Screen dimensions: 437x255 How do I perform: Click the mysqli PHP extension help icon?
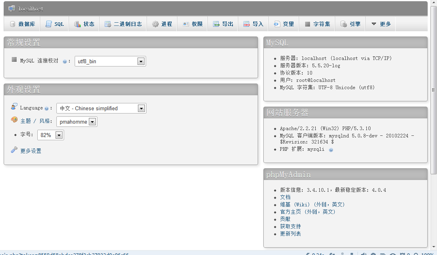(x=331, y=150)
